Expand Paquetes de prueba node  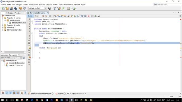click(3, 25)
